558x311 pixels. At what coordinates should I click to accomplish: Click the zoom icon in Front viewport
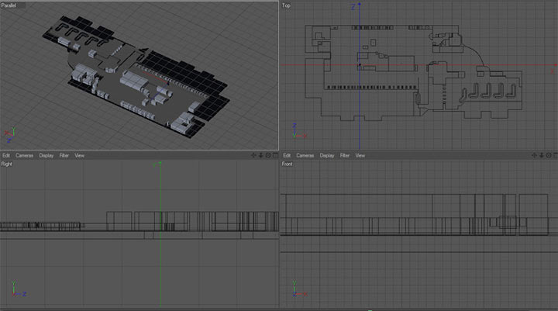pos(541,155)
